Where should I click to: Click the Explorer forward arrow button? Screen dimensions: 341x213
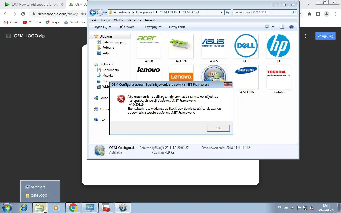(100, 12)
